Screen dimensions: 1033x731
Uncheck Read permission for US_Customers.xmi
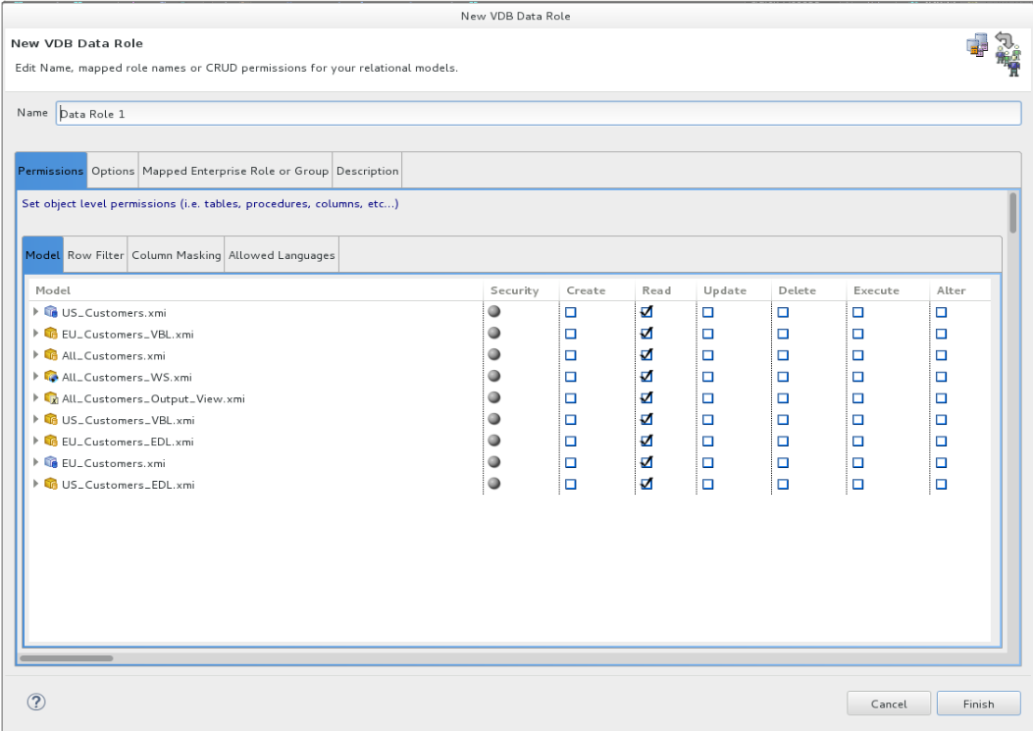[x=646, y=311]
